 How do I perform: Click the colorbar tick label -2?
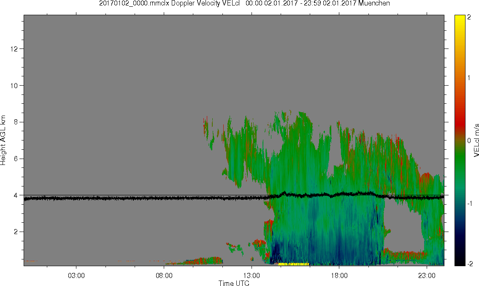(x=470, y=264)
